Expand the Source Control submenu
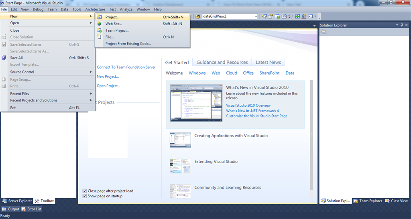Image resolution: width=411 pixels, height=219 pixels. click(x=91, y=72)
